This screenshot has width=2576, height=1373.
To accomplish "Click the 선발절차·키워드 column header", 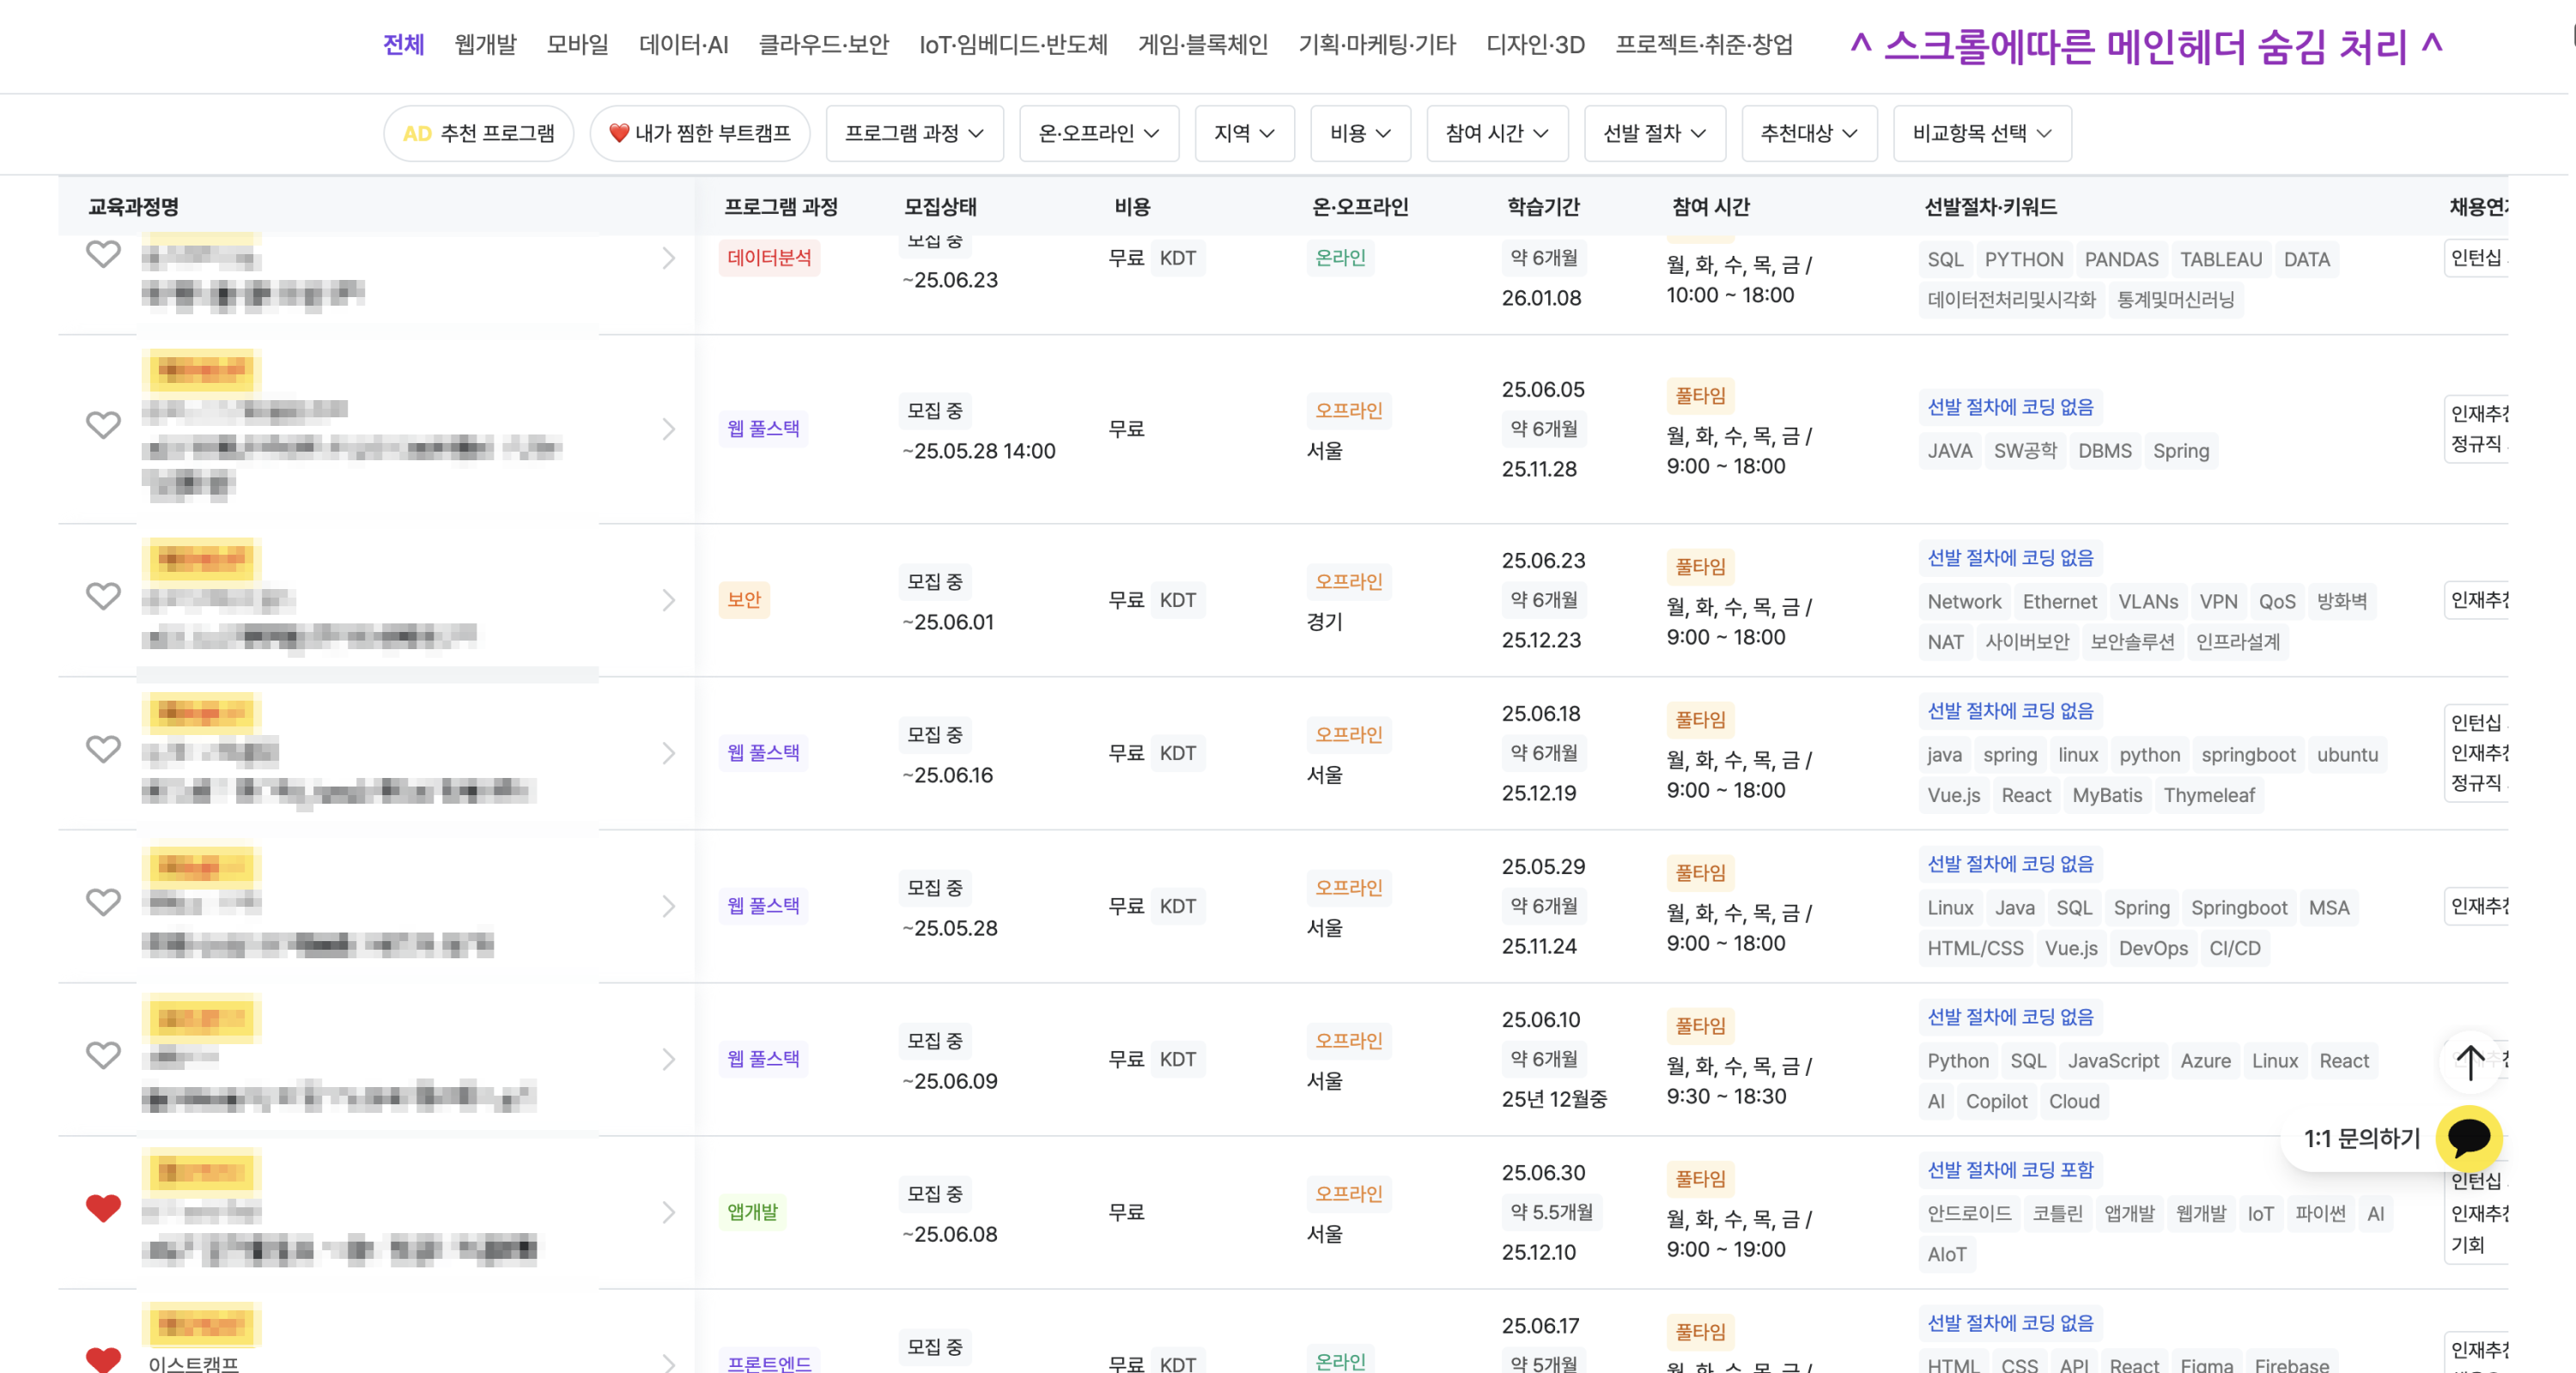I will (1990, 207).
